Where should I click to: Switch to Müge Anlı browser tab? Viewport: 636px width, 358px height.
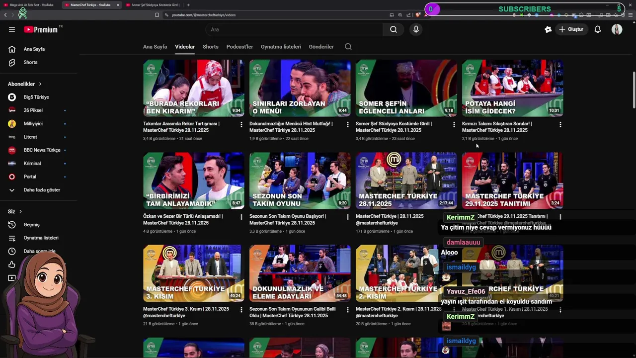[x=31, y=5]
